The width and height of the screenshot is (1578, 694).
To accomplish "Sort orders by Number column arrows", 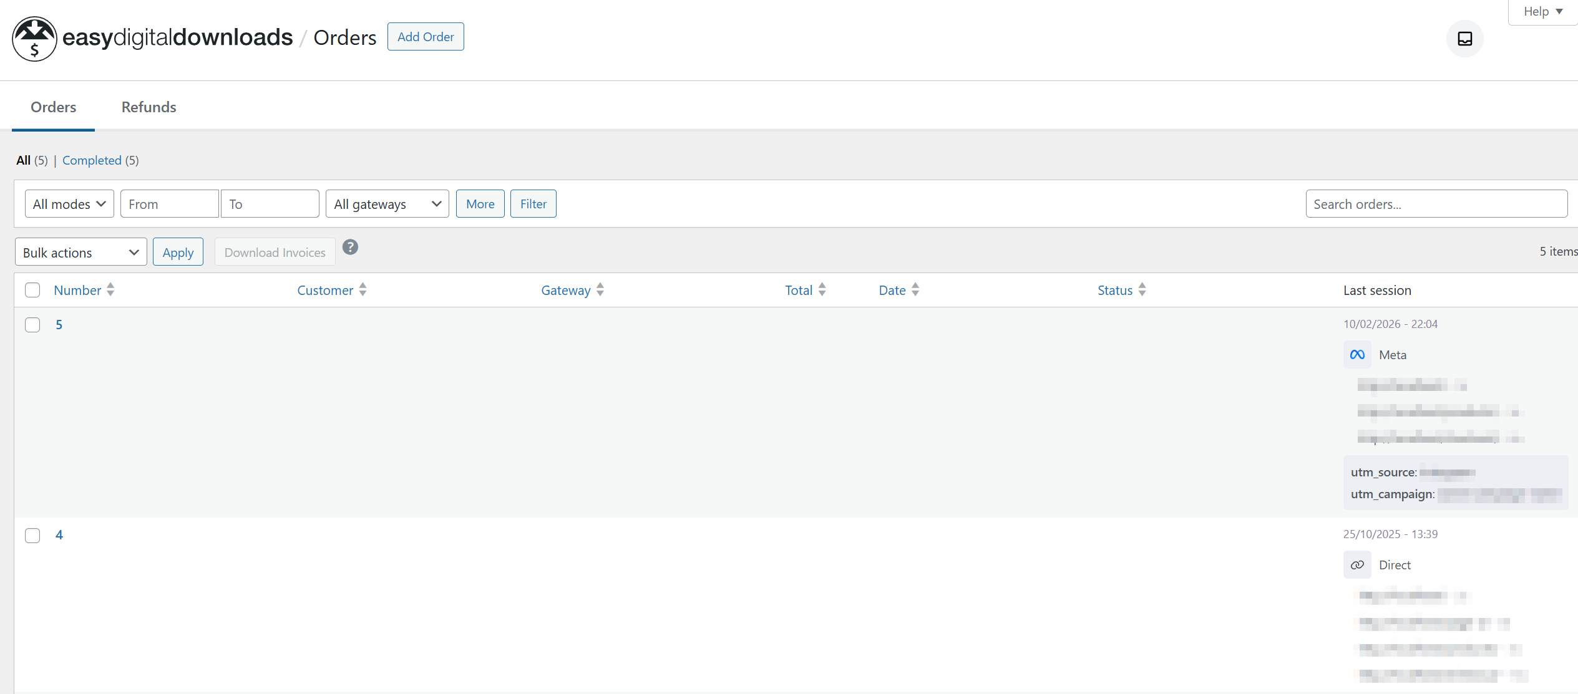I will coord(110,290).
